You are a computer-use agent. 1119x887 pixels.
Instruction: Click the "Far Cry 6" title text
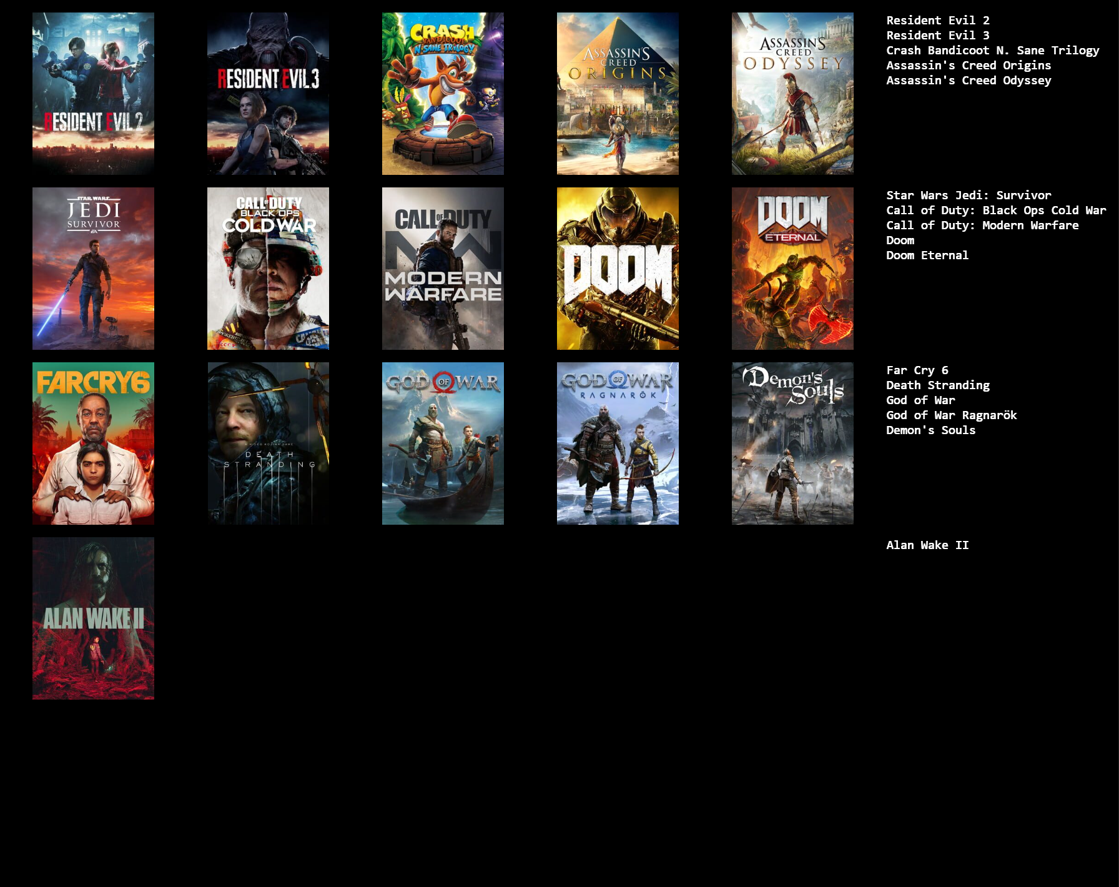coord(917,370)
